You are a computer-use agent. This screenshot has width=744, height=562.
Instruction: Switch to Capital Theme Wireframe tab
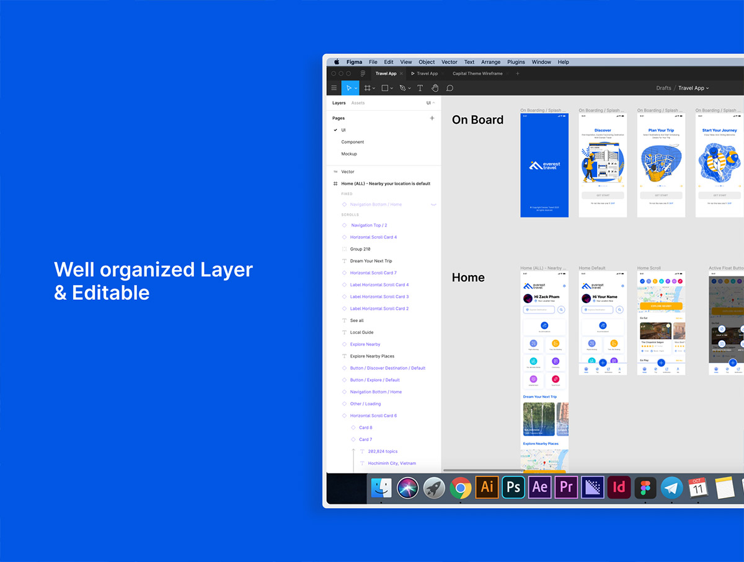pyautogui.click(x=477, y=74)
